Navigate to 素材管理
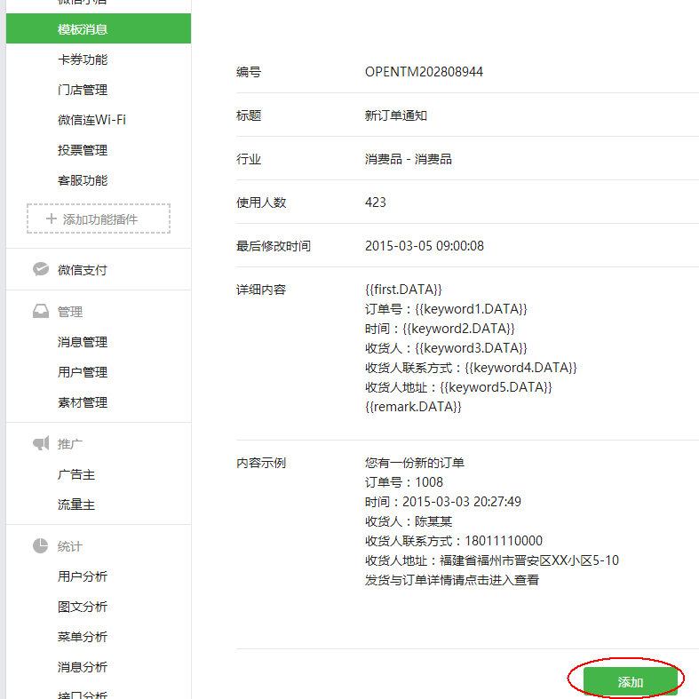The width and height of the screenshot is (699, 699). (83, 402)
